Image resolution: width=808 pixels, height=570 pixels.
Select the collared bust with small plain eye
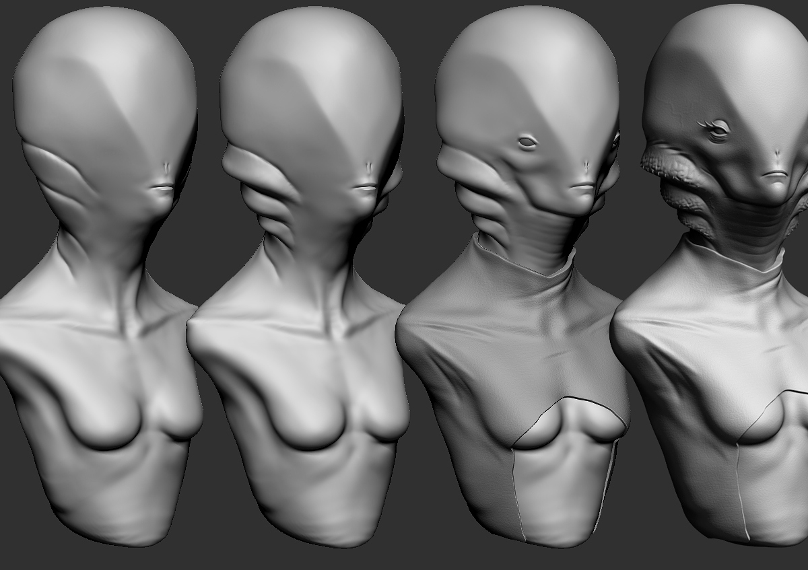tap(513, 276)
